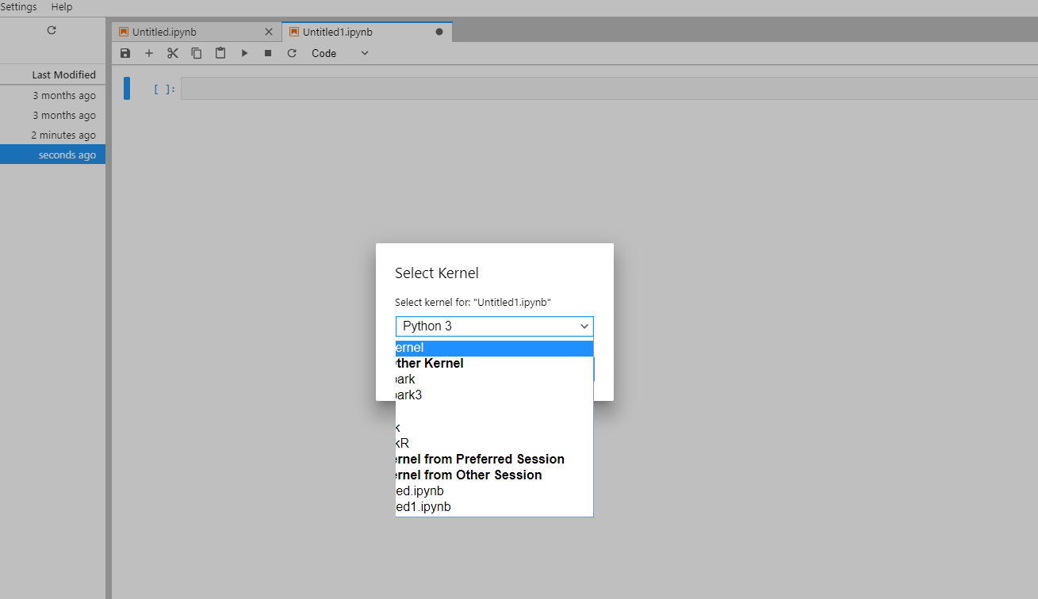Restart the kernel

coord(292,53)
